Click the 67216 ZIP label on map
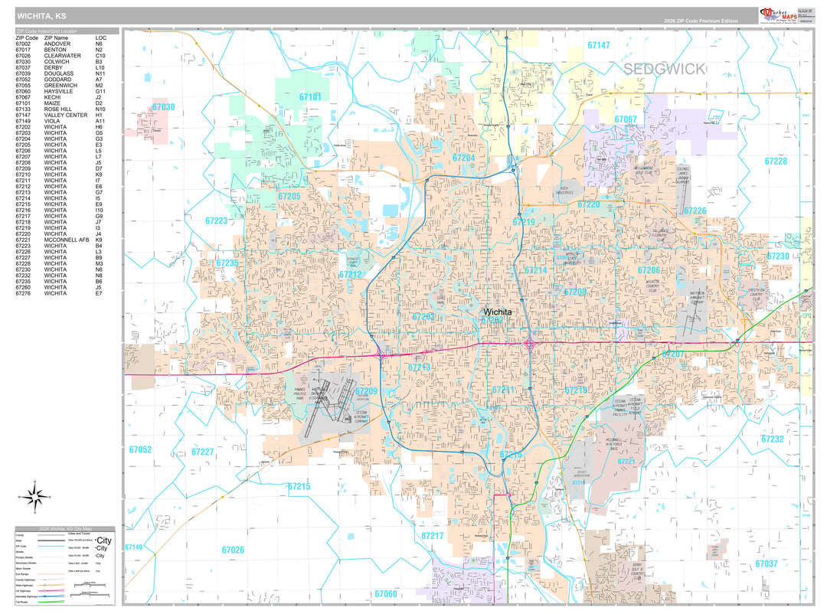 tap(511, 454)
